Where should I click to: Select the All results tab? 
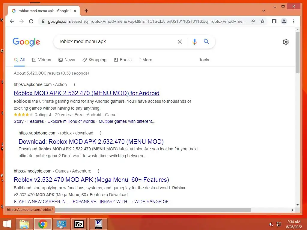[x=19, y=60]
